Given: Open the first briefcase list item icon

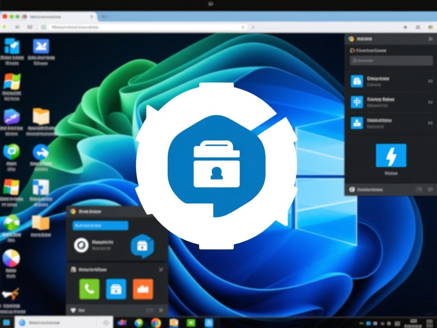Looking at the screenshot, I should tap(357, 81).
